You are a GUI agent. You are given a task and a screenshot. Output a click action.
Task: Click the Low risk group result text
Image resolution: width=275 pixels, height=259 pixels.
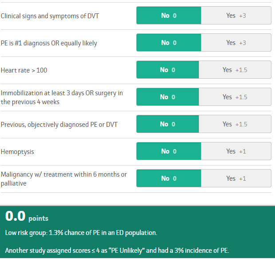[x=81, y=233]
